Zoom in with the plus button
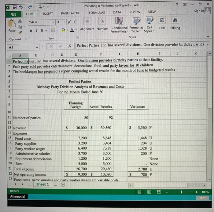The width and height of the screenshot is (214, 212). tap(197, 192)
